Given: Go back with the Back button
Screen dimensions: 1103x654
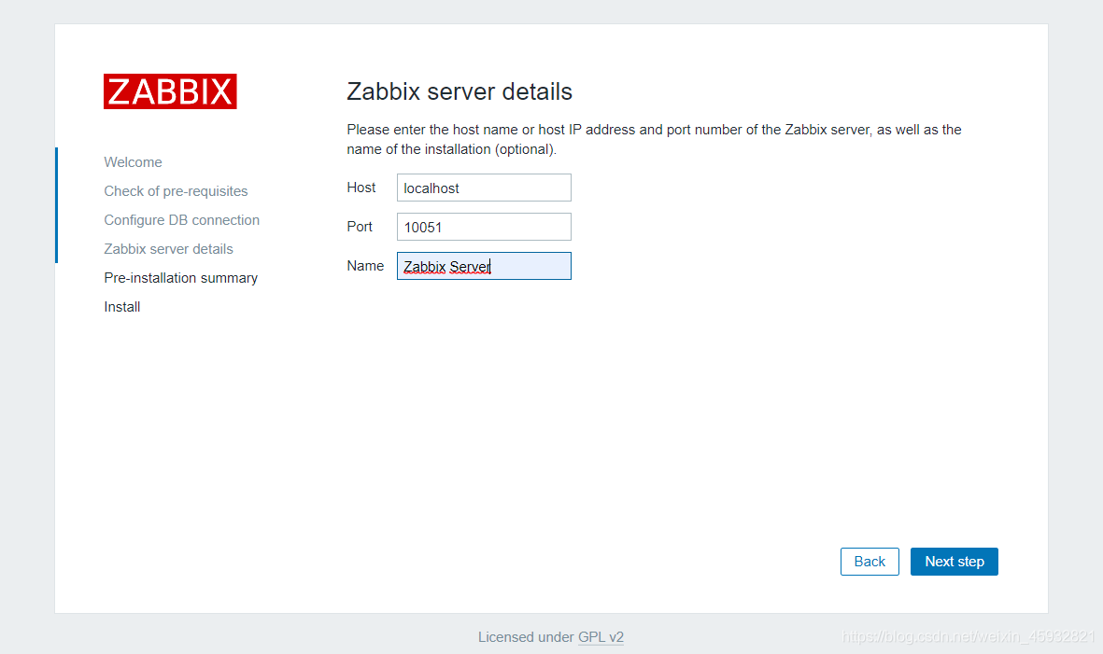Looking at the screenshot, I should 870,562.
